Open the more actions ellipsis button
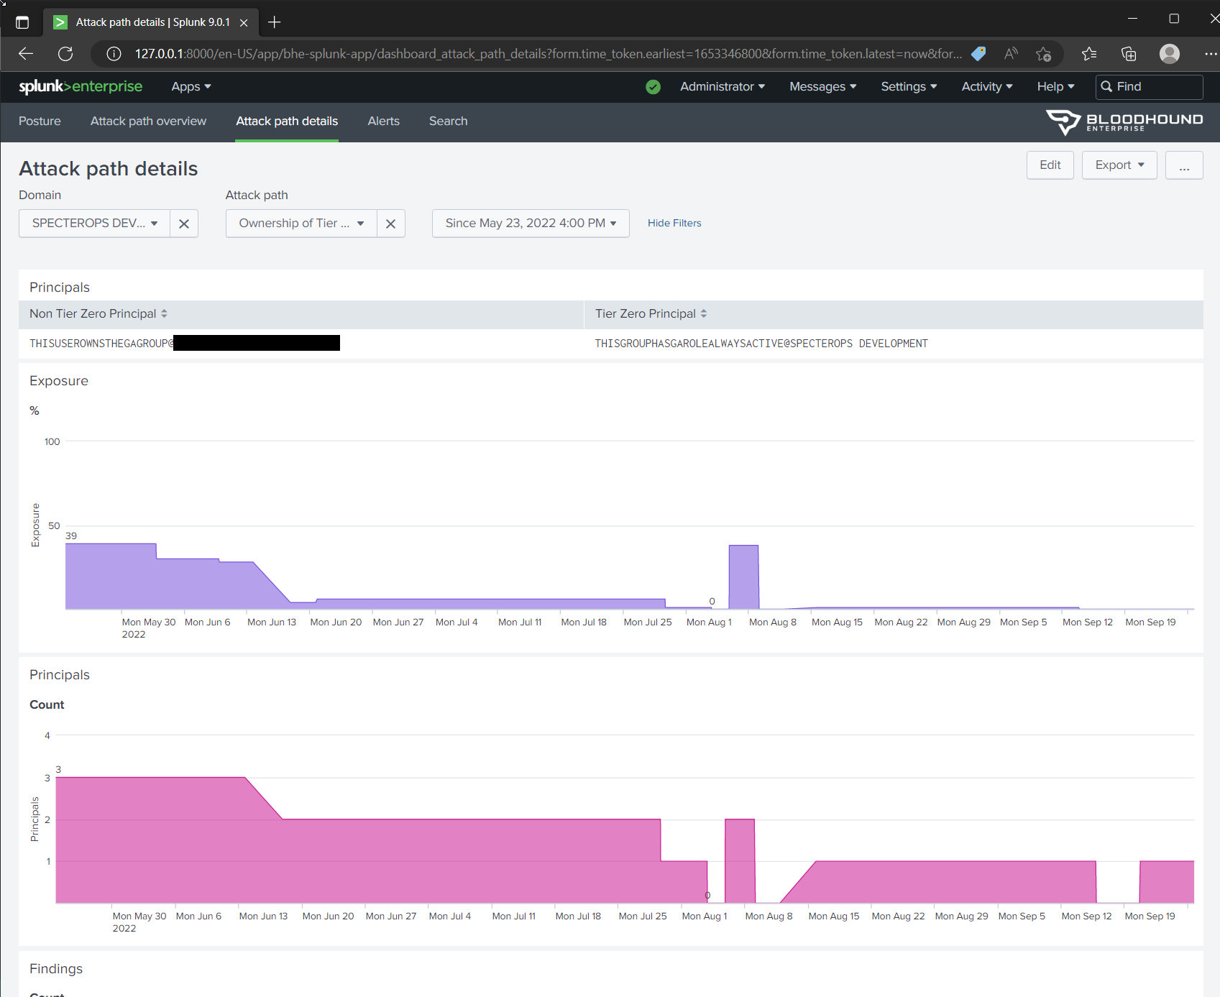 1184,165
